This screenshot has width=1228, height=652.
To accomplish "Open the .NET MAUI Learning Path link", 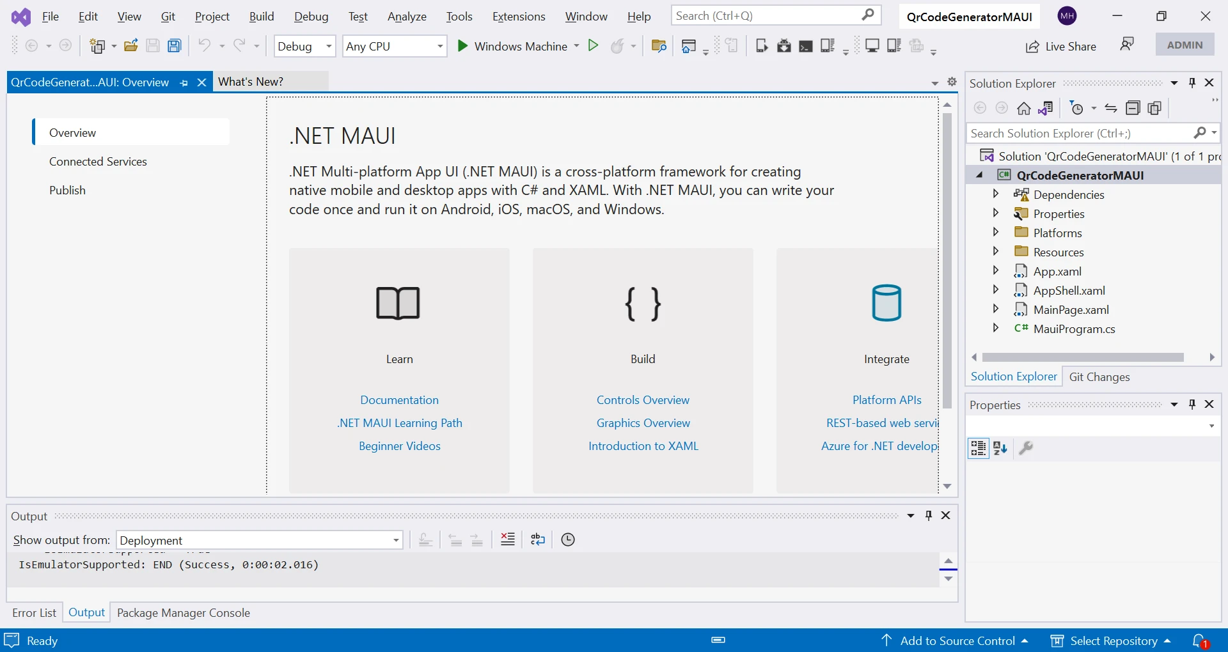I will [400, 423].
